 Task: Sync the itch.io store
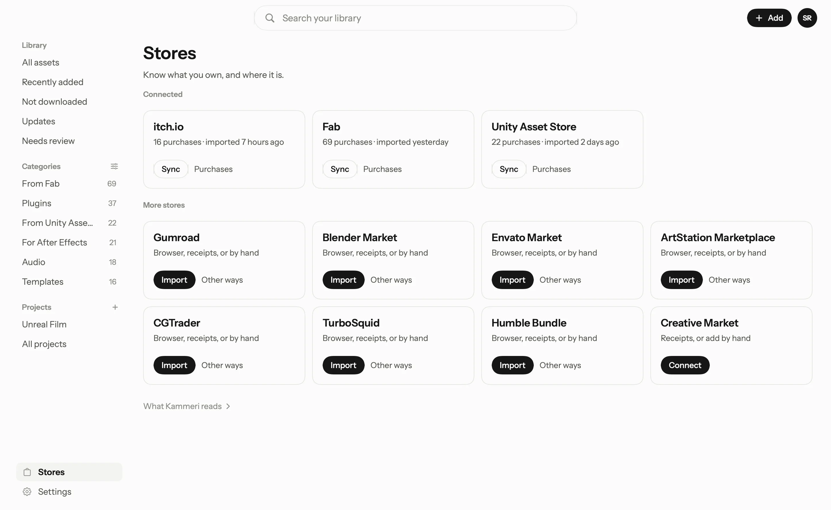point(171,169)
